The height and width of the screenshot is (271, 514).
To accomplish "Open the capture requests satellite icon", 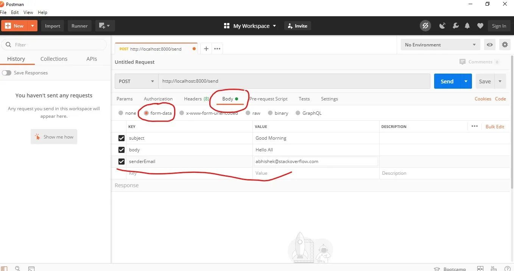I will (x=442, y=26).
